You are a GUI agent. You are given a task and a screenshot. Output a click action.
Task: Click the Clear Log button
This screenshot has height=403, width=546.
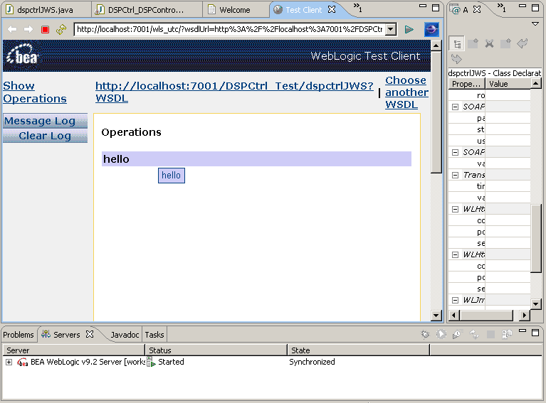point(45,136)
